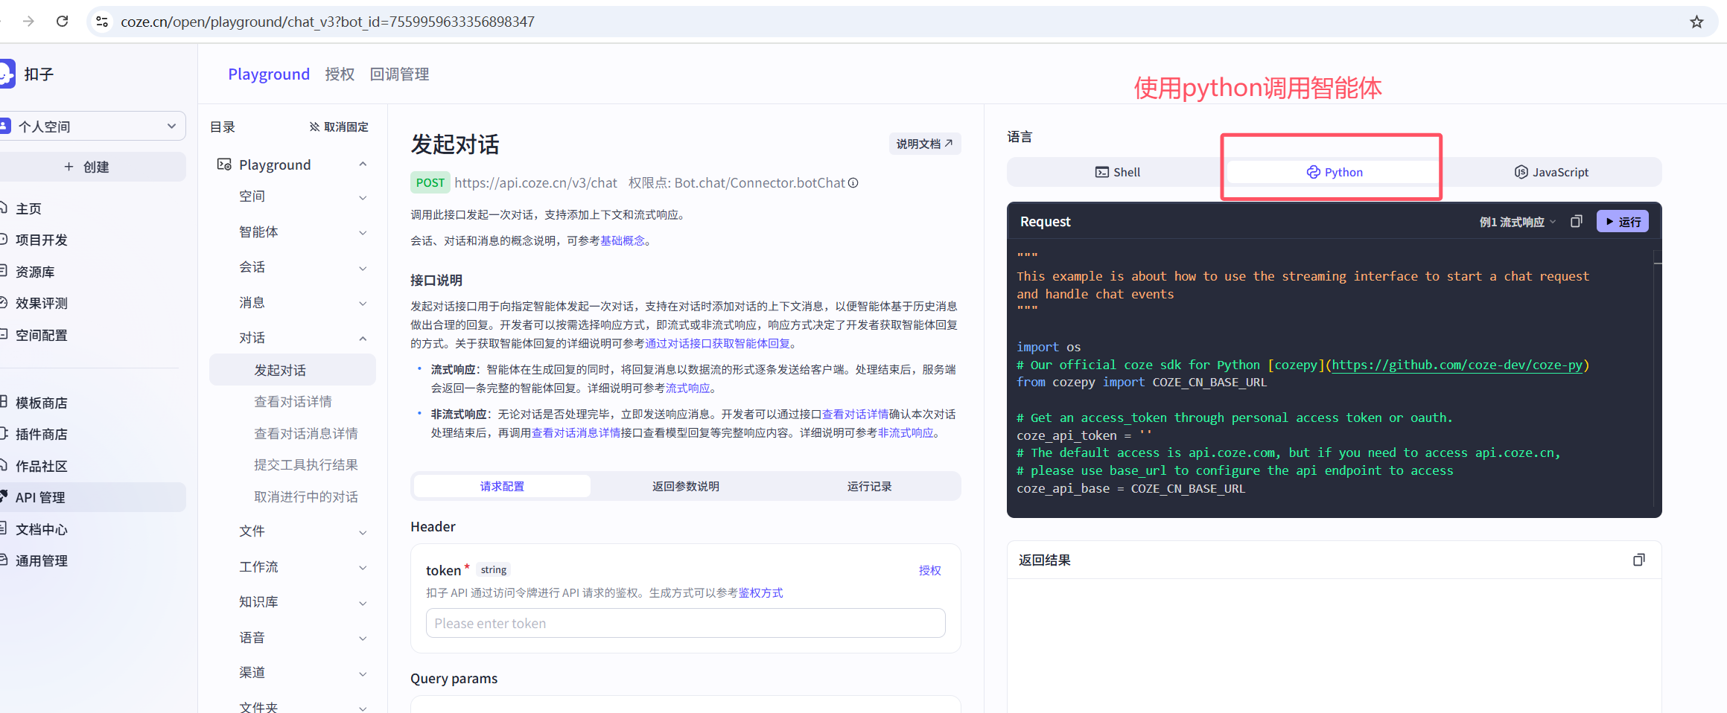Bookmark this page with the star icon

(1696, 22)
